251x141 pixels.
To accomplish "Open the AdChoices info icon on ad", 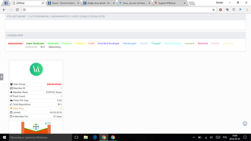I will (x=46, y=123).
